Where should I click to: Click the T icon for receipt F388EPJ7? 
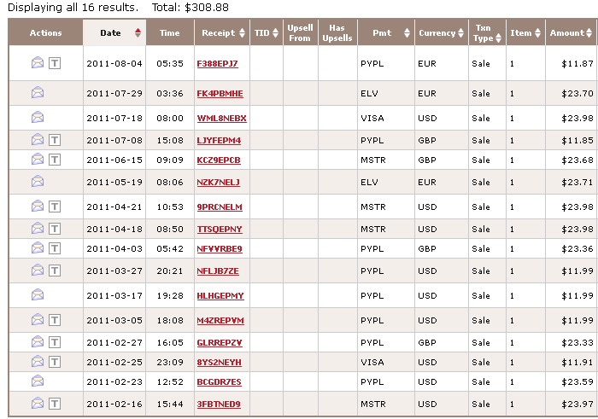tap(55, 63)
